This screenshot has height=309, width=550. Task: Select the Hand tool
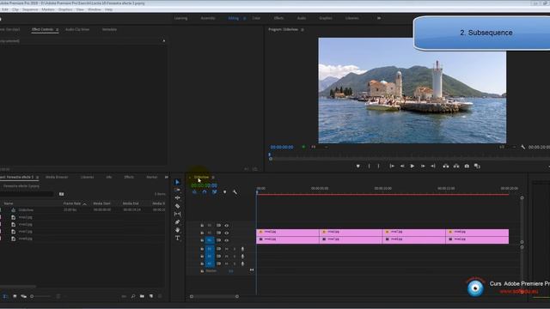tap(178, 230)
